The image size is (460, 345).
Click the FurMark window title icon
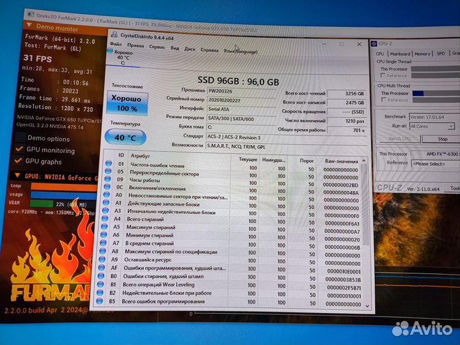click(x=29, y=13)
